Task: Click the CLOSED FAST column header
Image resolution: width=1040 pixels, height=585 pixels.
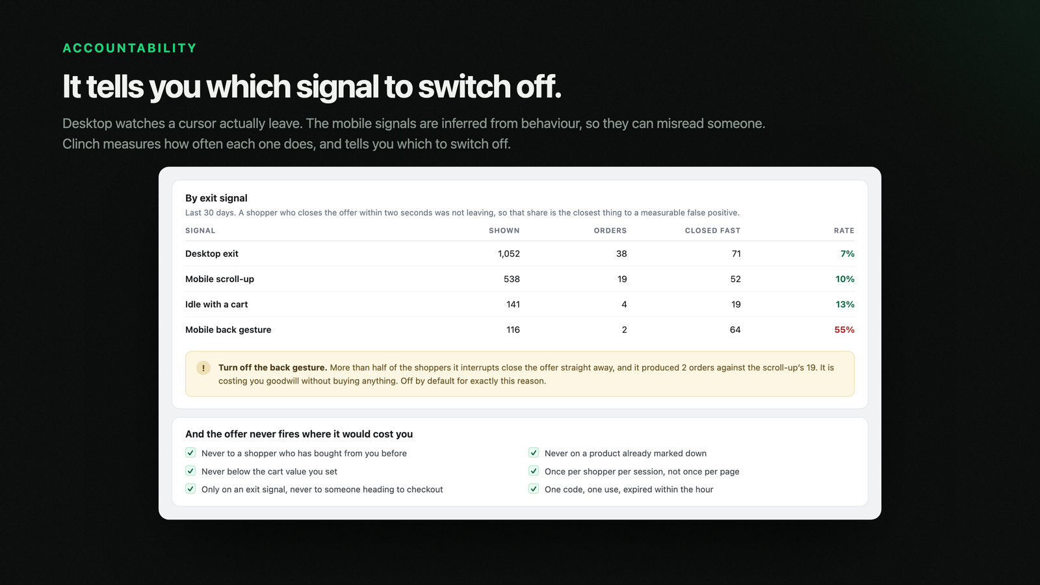Action: [x=712, y=231]
